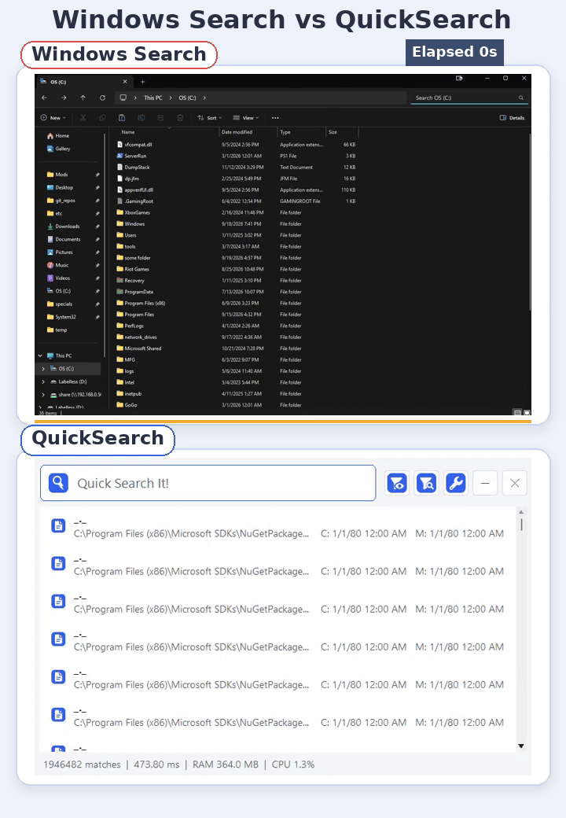Click the Delete trash icon in Explorer

click(180, 118)
